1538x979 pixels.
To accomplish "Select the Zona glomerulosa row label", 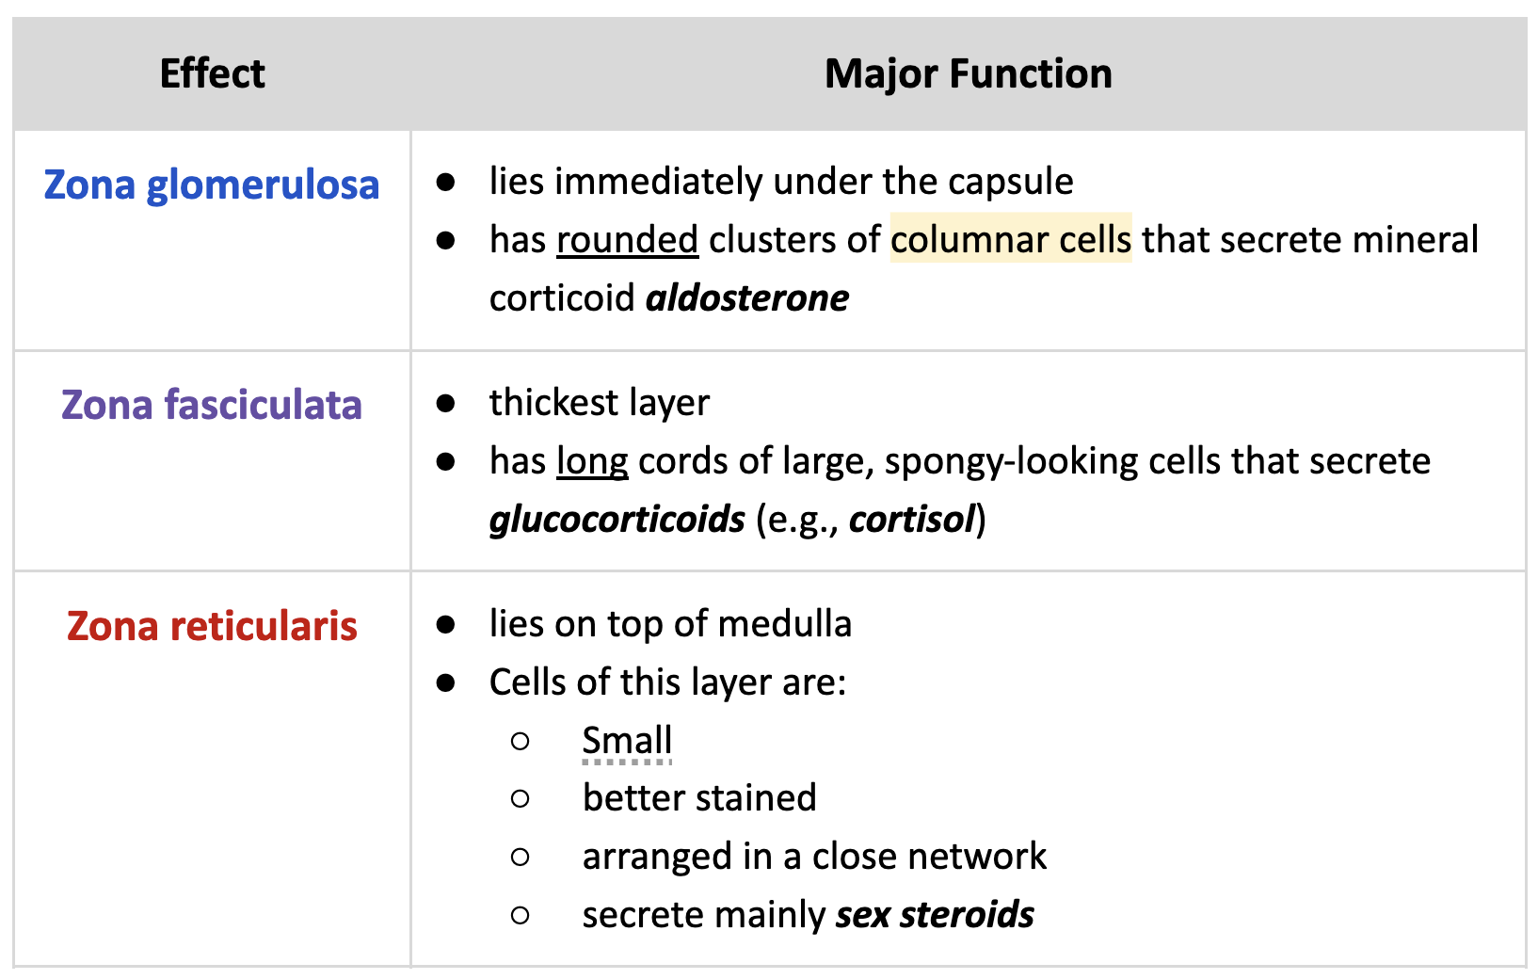I will (212, 185).
